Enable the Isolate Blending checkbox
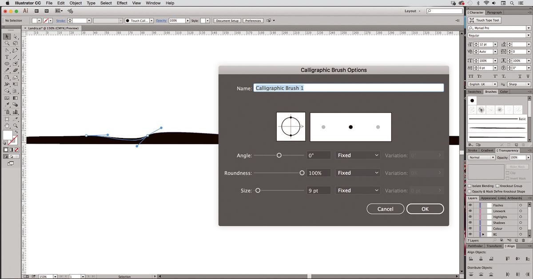533x279 pixels. tap(469, 186)
